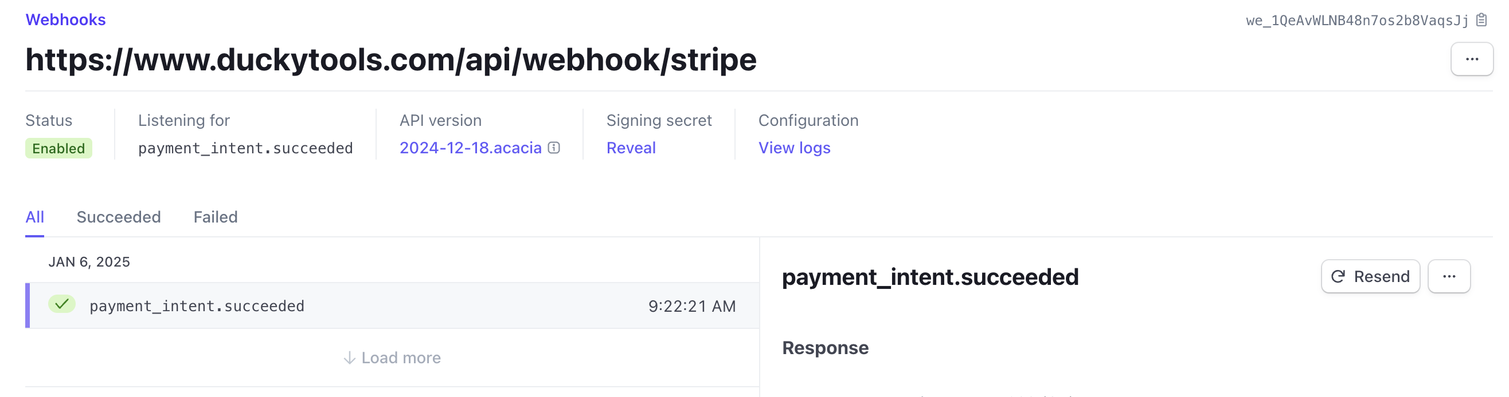Open the three-dot menu next to Resend
Viewport: 1509px width, 397px height.
(x=1449, y=276)
